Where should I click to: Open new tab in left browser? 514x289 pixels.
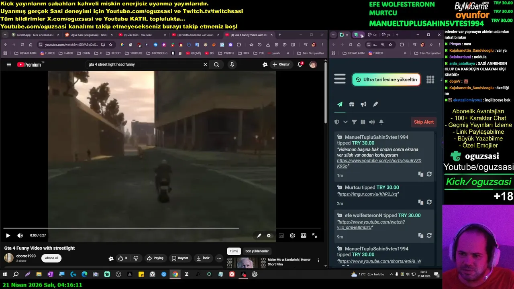coord(280,35)
